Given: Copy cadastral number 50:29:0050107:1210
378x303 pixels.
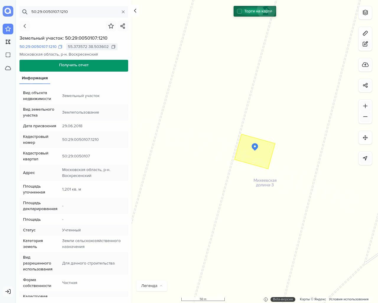Looking at the screenshot, I should (x=60, y=47).
